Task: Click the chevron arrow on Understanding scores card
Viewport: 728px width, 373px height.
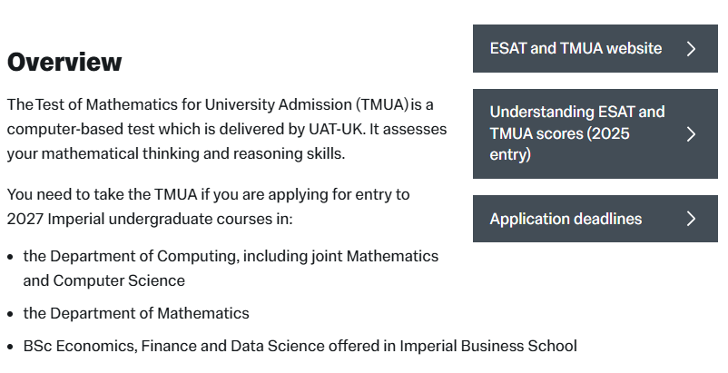Action: click(x=692, y=134)
